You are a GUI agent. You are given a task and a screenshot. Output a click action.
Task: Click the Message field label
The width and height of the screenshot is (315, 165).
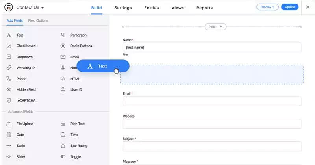(x=130, y=161)
